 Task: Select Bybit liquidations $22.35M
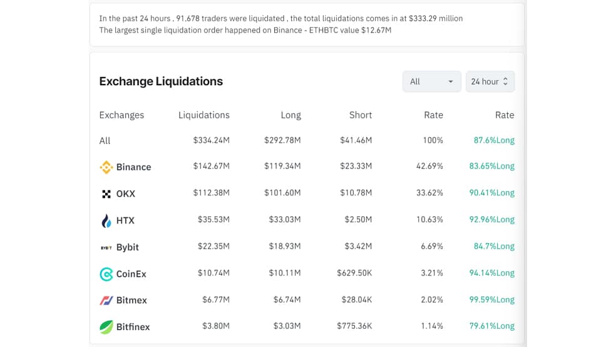213,246
